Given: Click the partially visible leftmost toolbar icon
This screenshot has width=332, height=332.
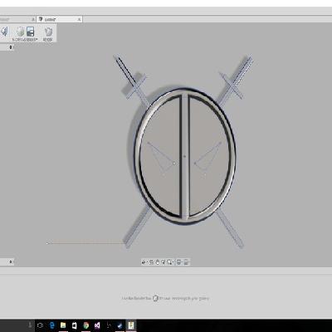Looking at the screenshot, I should pyautogui.click(x=4, y=32).
